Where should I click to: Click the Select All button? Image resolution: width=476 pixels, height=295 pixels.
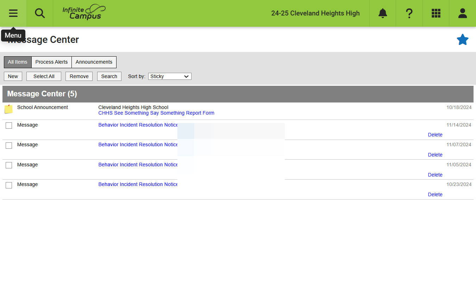tap(44, 76)
